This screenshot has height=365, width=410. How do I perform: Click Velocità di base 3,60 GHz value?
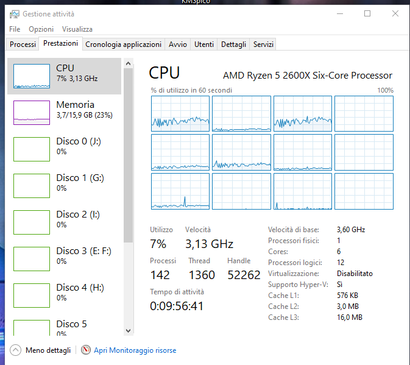(x=351, y=230)
